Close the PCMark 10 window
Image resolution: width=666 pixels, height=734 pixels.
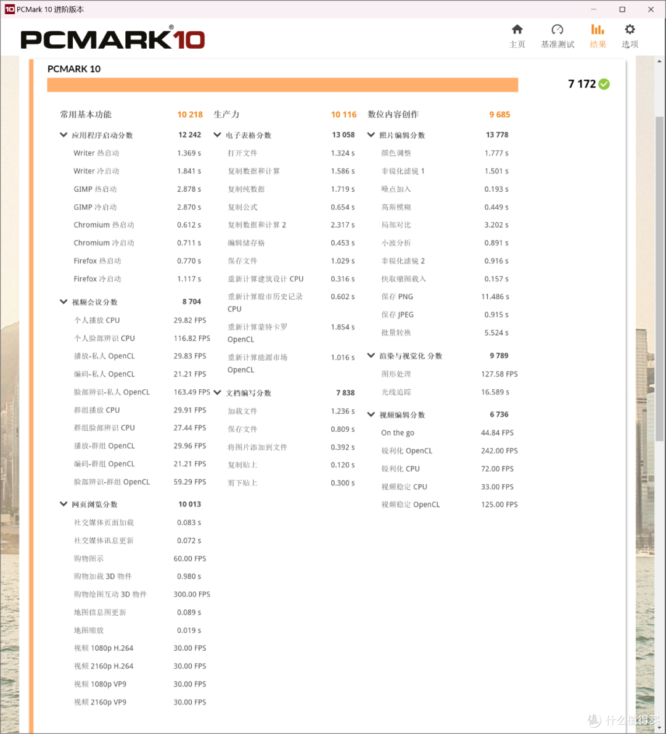[x=651, y=9]
